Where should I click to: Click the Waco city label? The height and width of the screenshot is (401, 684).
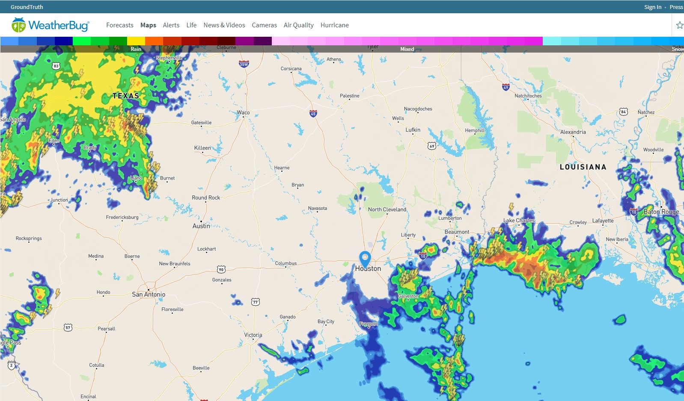coord(243,112)
